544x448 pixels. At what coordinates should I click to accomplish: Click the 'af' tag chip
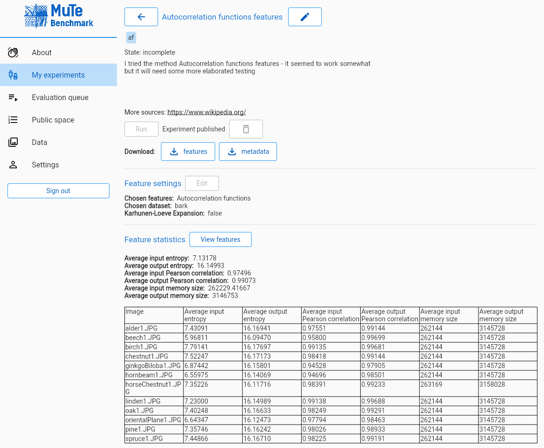coord(131,37)
